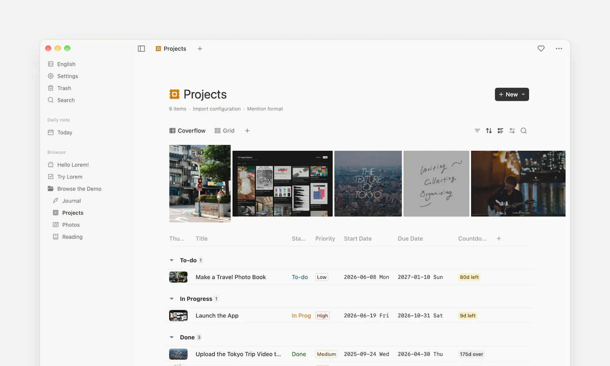
Task: Select the Projects tab in the title bar
Action: 171,49
